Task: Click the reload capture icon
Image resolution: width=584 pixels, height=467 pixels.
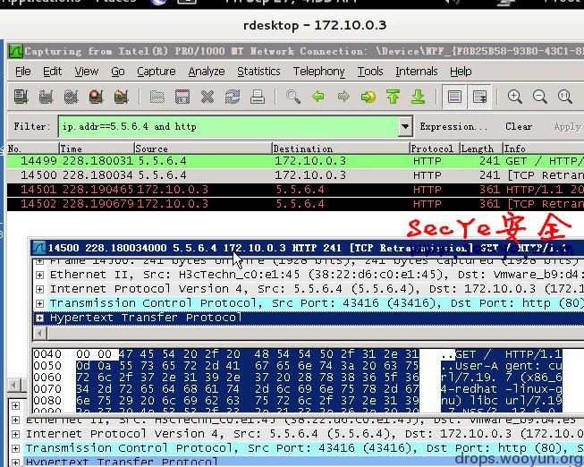Action: 233,97
